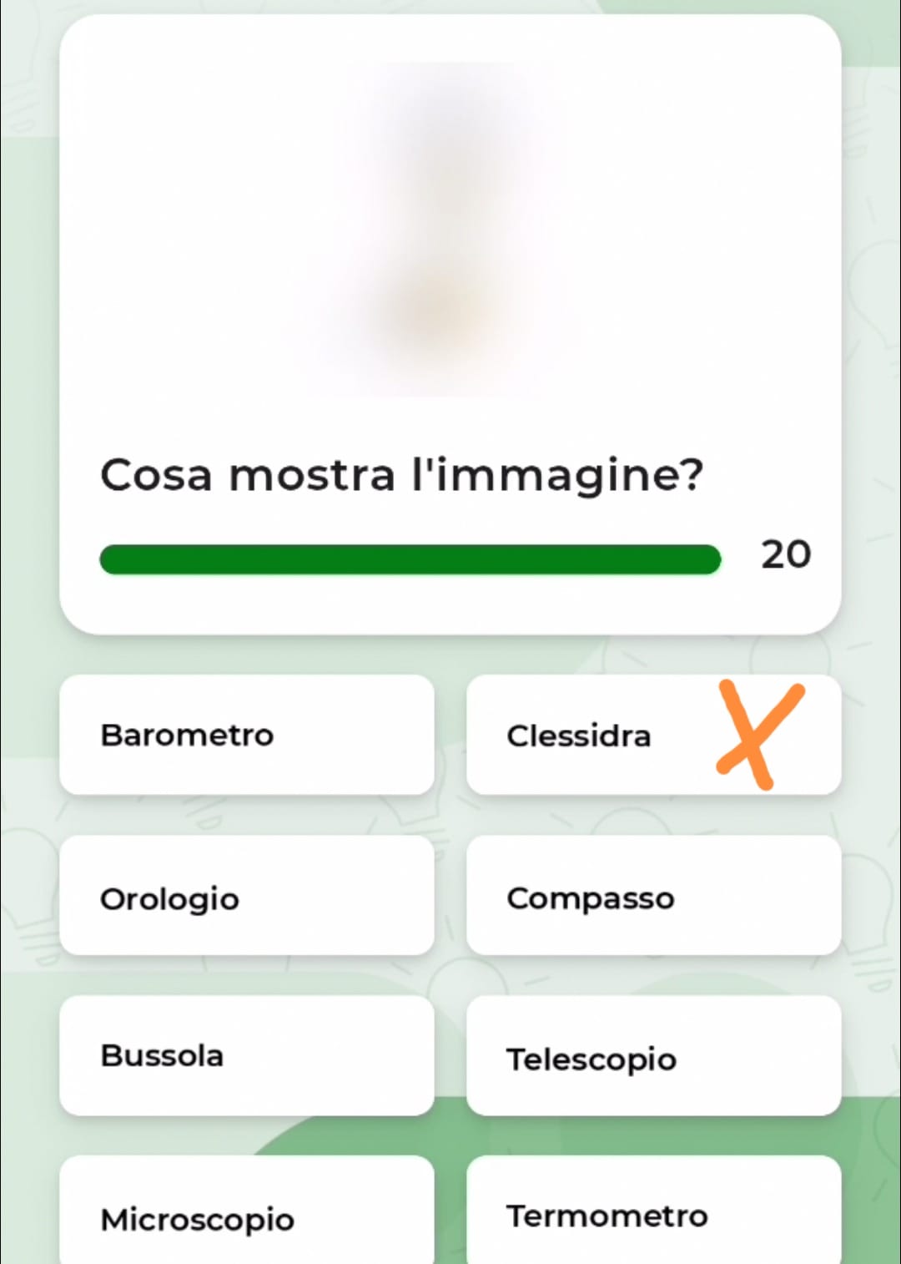The width and height of the screenshot is (901, 1264).
Task: Select Microscopio as your answer
Action: click(x=247, y=1216)
